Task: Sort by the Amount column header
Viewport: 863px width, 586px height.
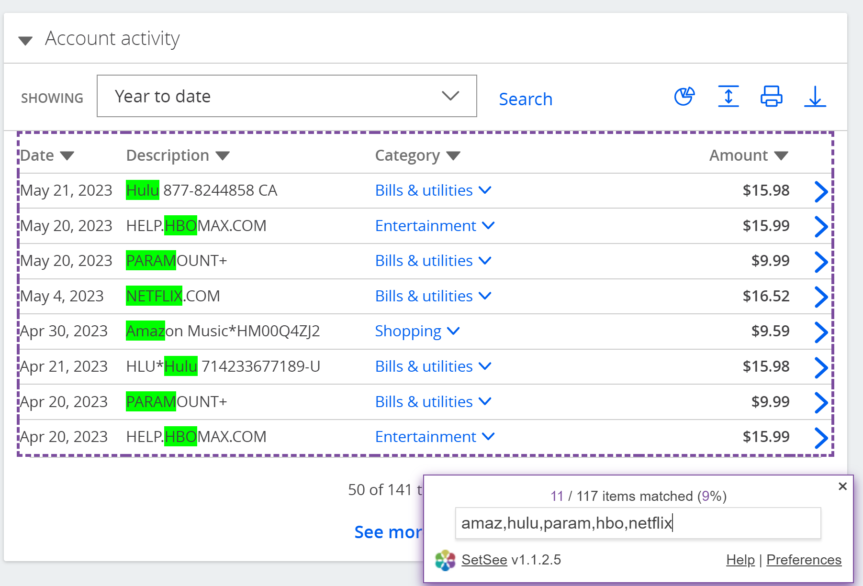Action: [x=748, y=155]
